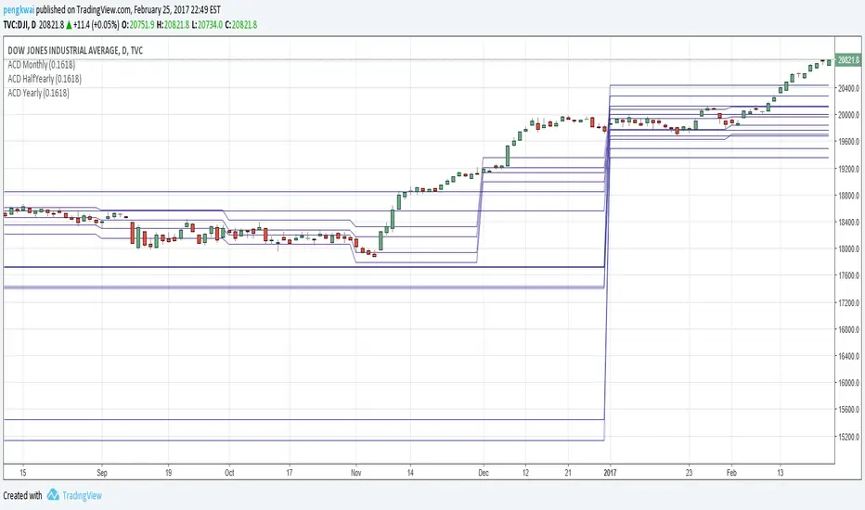Click the 23 date label on time axis
The height and width of the screenshot is (510, 865).
coord(689,473)
